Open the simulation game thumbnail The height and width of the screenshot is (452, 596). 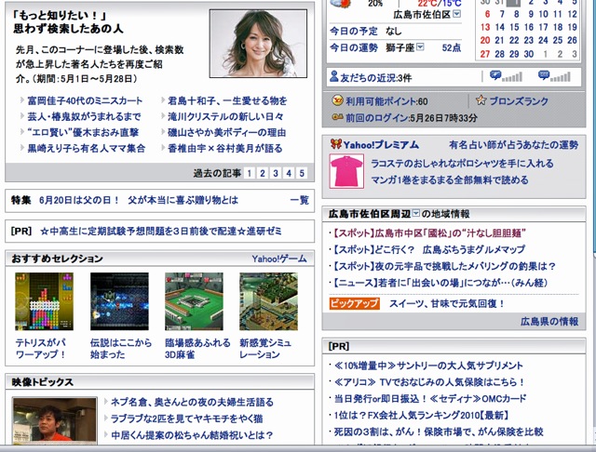268,301
